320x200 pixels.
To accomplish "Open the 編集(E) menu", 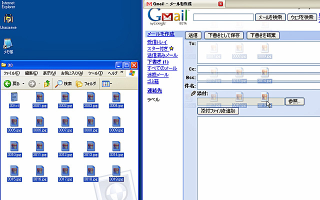I will [31, 73].
